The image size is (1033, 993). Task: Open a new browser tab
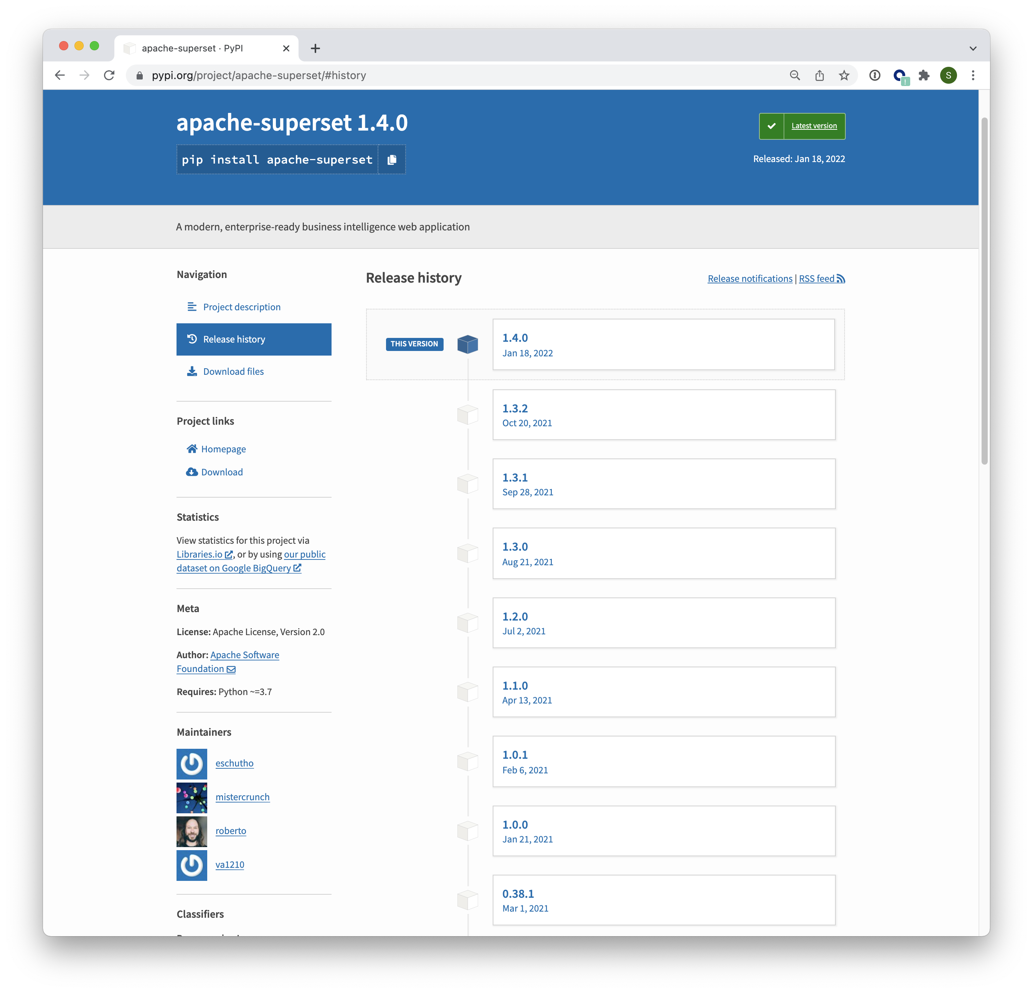[315, 48]
